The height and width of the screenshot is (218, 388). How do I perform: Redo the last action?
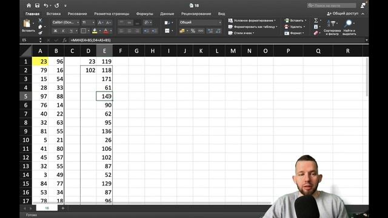point(57,5)
